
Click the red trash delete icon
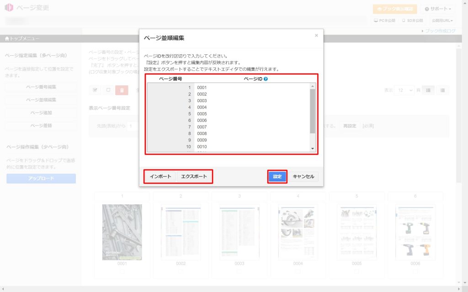[122, 90]
